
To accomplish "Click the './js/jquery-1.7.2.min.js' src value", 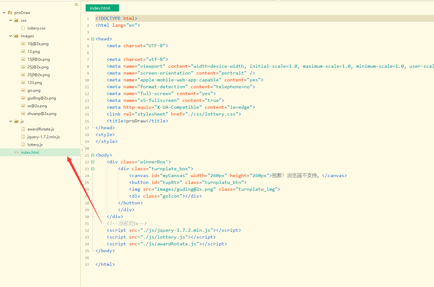I will [177, 230].
